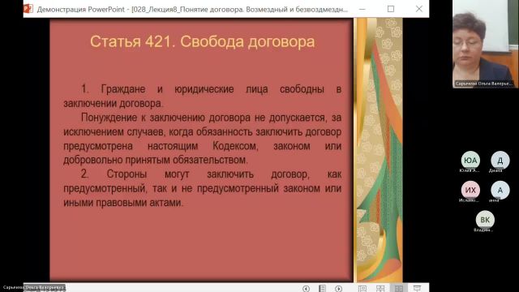
Task: Close the PowerPoint slideshow window
Action: click(x=419, y=9)
